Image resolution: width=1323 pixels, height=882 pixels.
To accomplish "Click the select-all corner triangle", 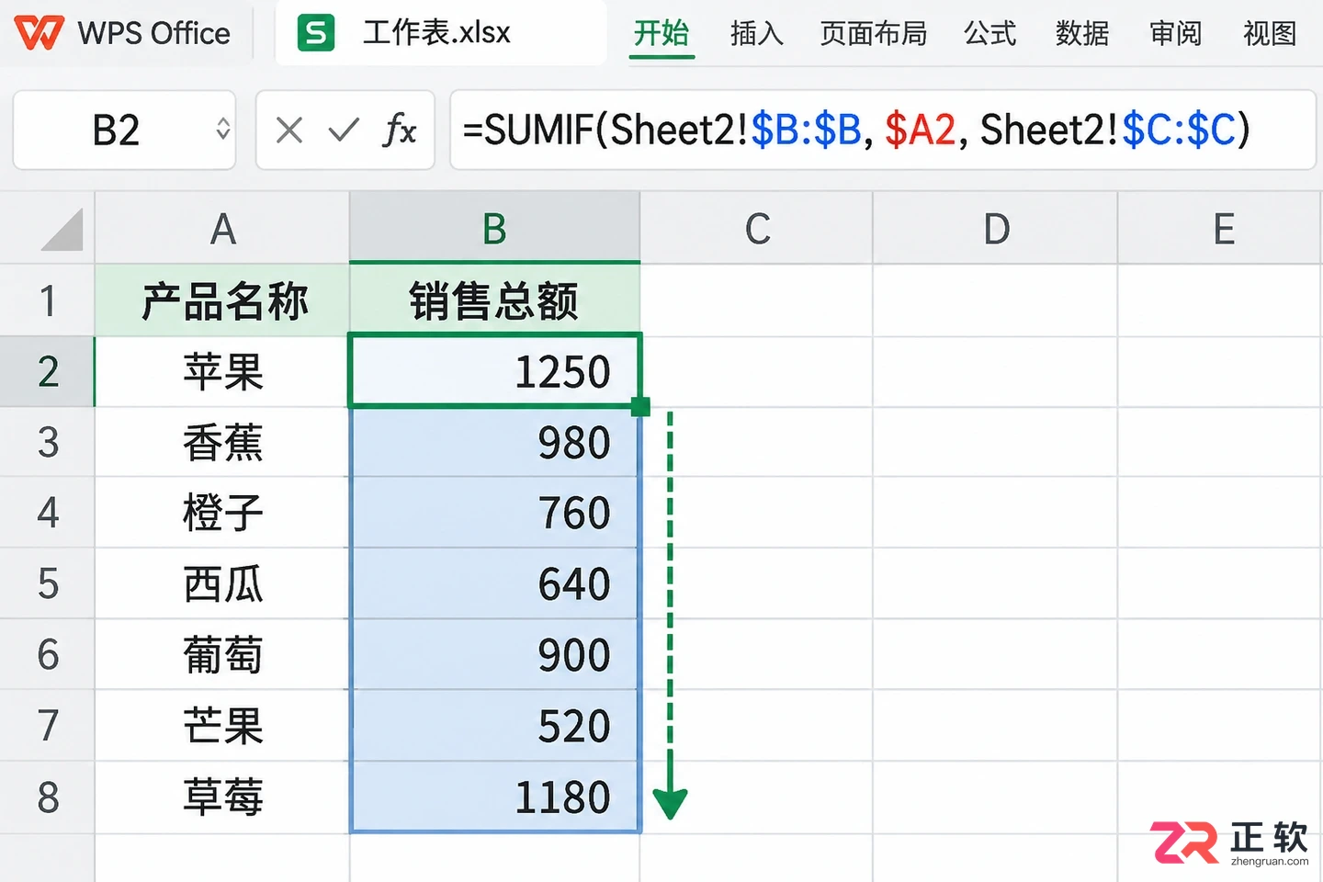I will pyautogui.click(x=62, y=229).
